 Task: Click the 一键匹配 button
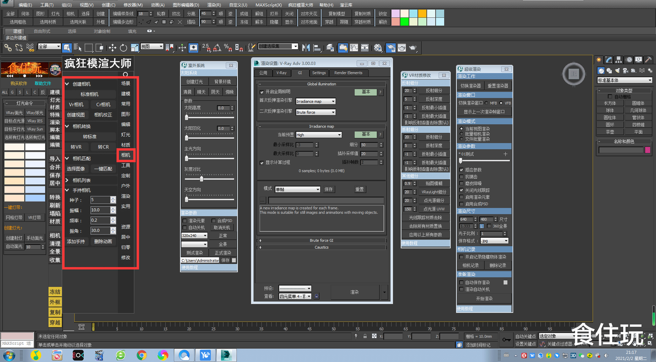[x=103, y=169]
